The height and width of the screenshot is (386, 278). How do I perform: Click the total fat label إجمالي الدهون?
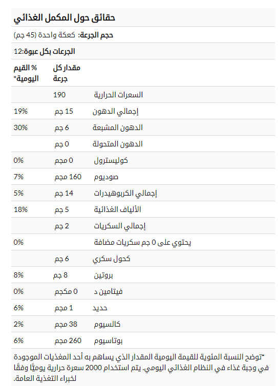point(116,112)
